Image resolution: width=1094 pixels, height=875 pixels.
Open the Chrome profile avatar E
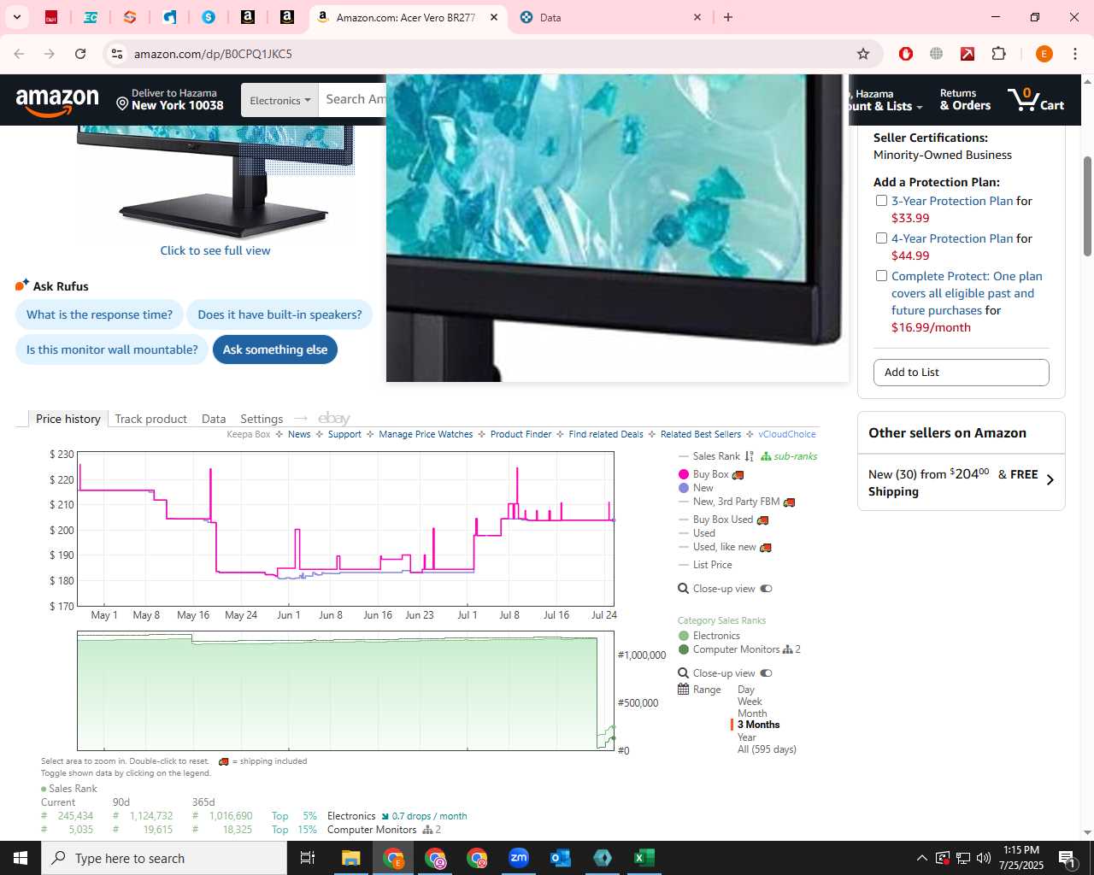(1044, 54)
